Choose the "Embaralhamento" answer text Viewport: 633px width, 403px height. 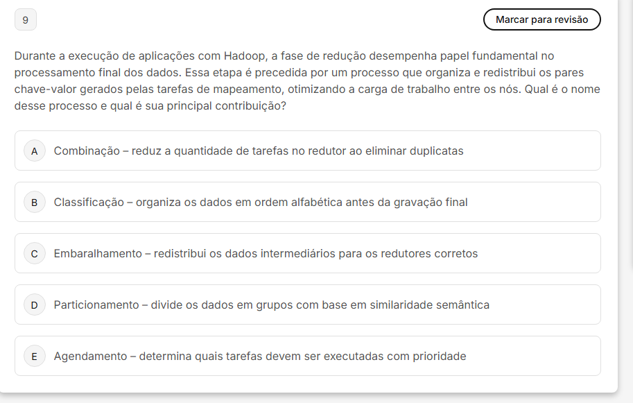(98, 253)
